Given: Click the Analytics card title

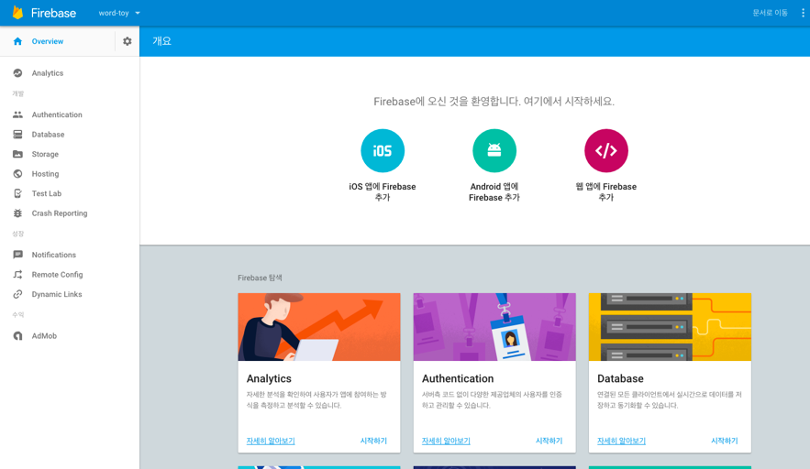Looking at the screenshot, I should coord(269,378).
